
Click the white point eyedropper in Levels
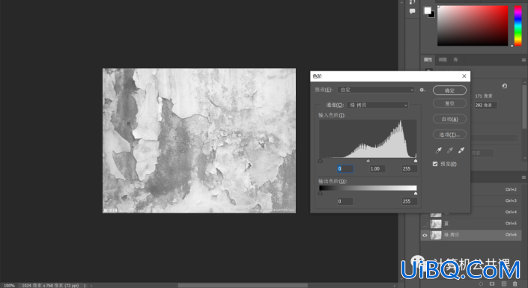(x=461, y=150)
